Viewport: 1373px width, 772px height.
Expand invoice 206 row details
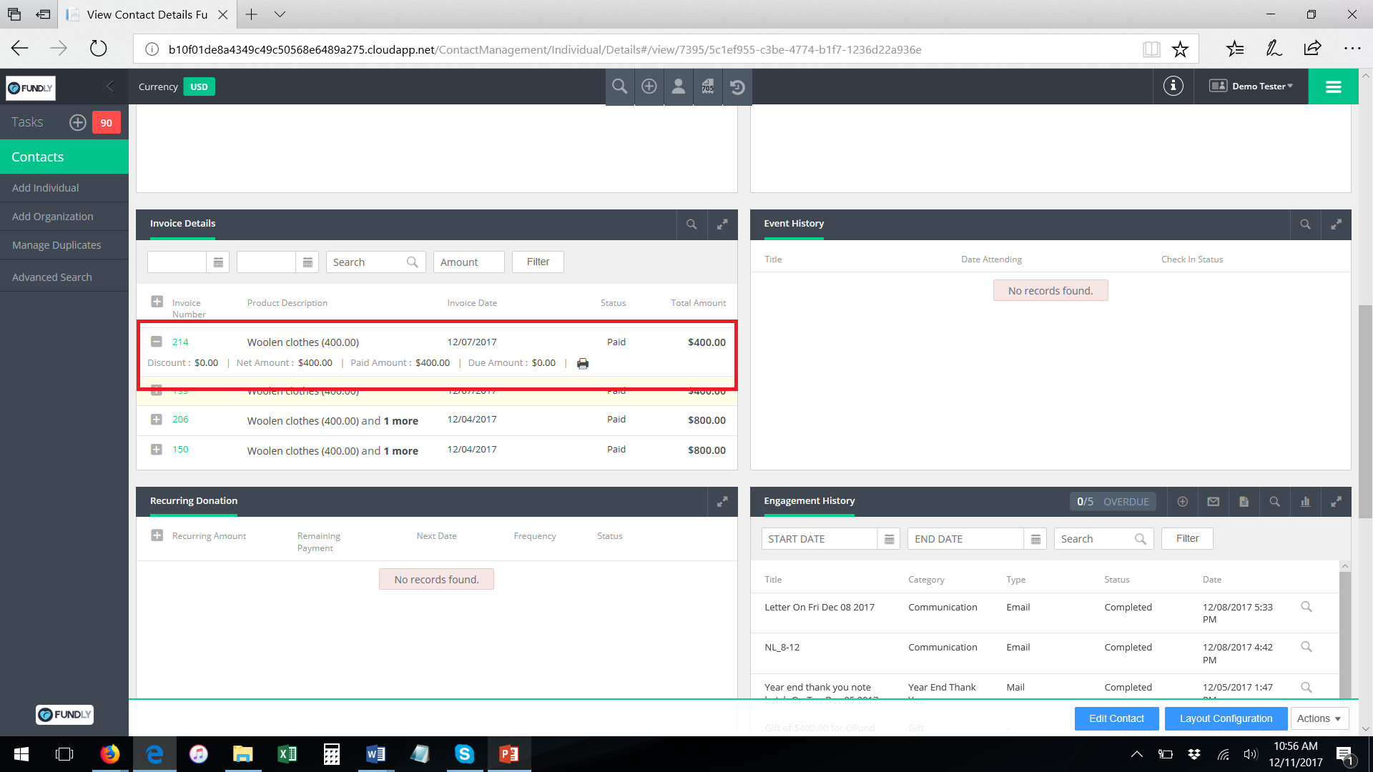pyautogui.click(x=157, y=420)
